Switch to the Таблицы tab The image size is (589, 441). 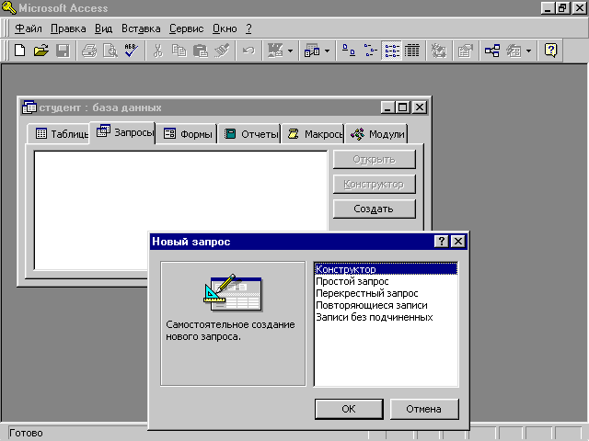(x=59, y=134)
